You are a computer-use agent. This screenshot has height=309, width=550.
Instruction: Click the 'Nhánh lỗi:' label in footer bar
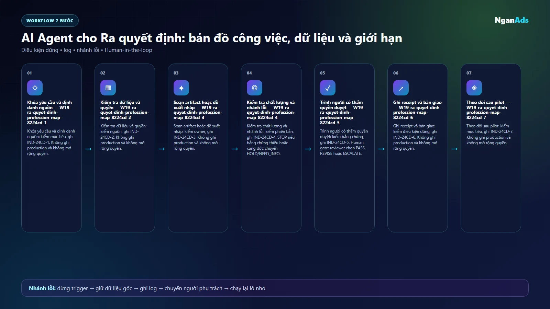(42, 288)
